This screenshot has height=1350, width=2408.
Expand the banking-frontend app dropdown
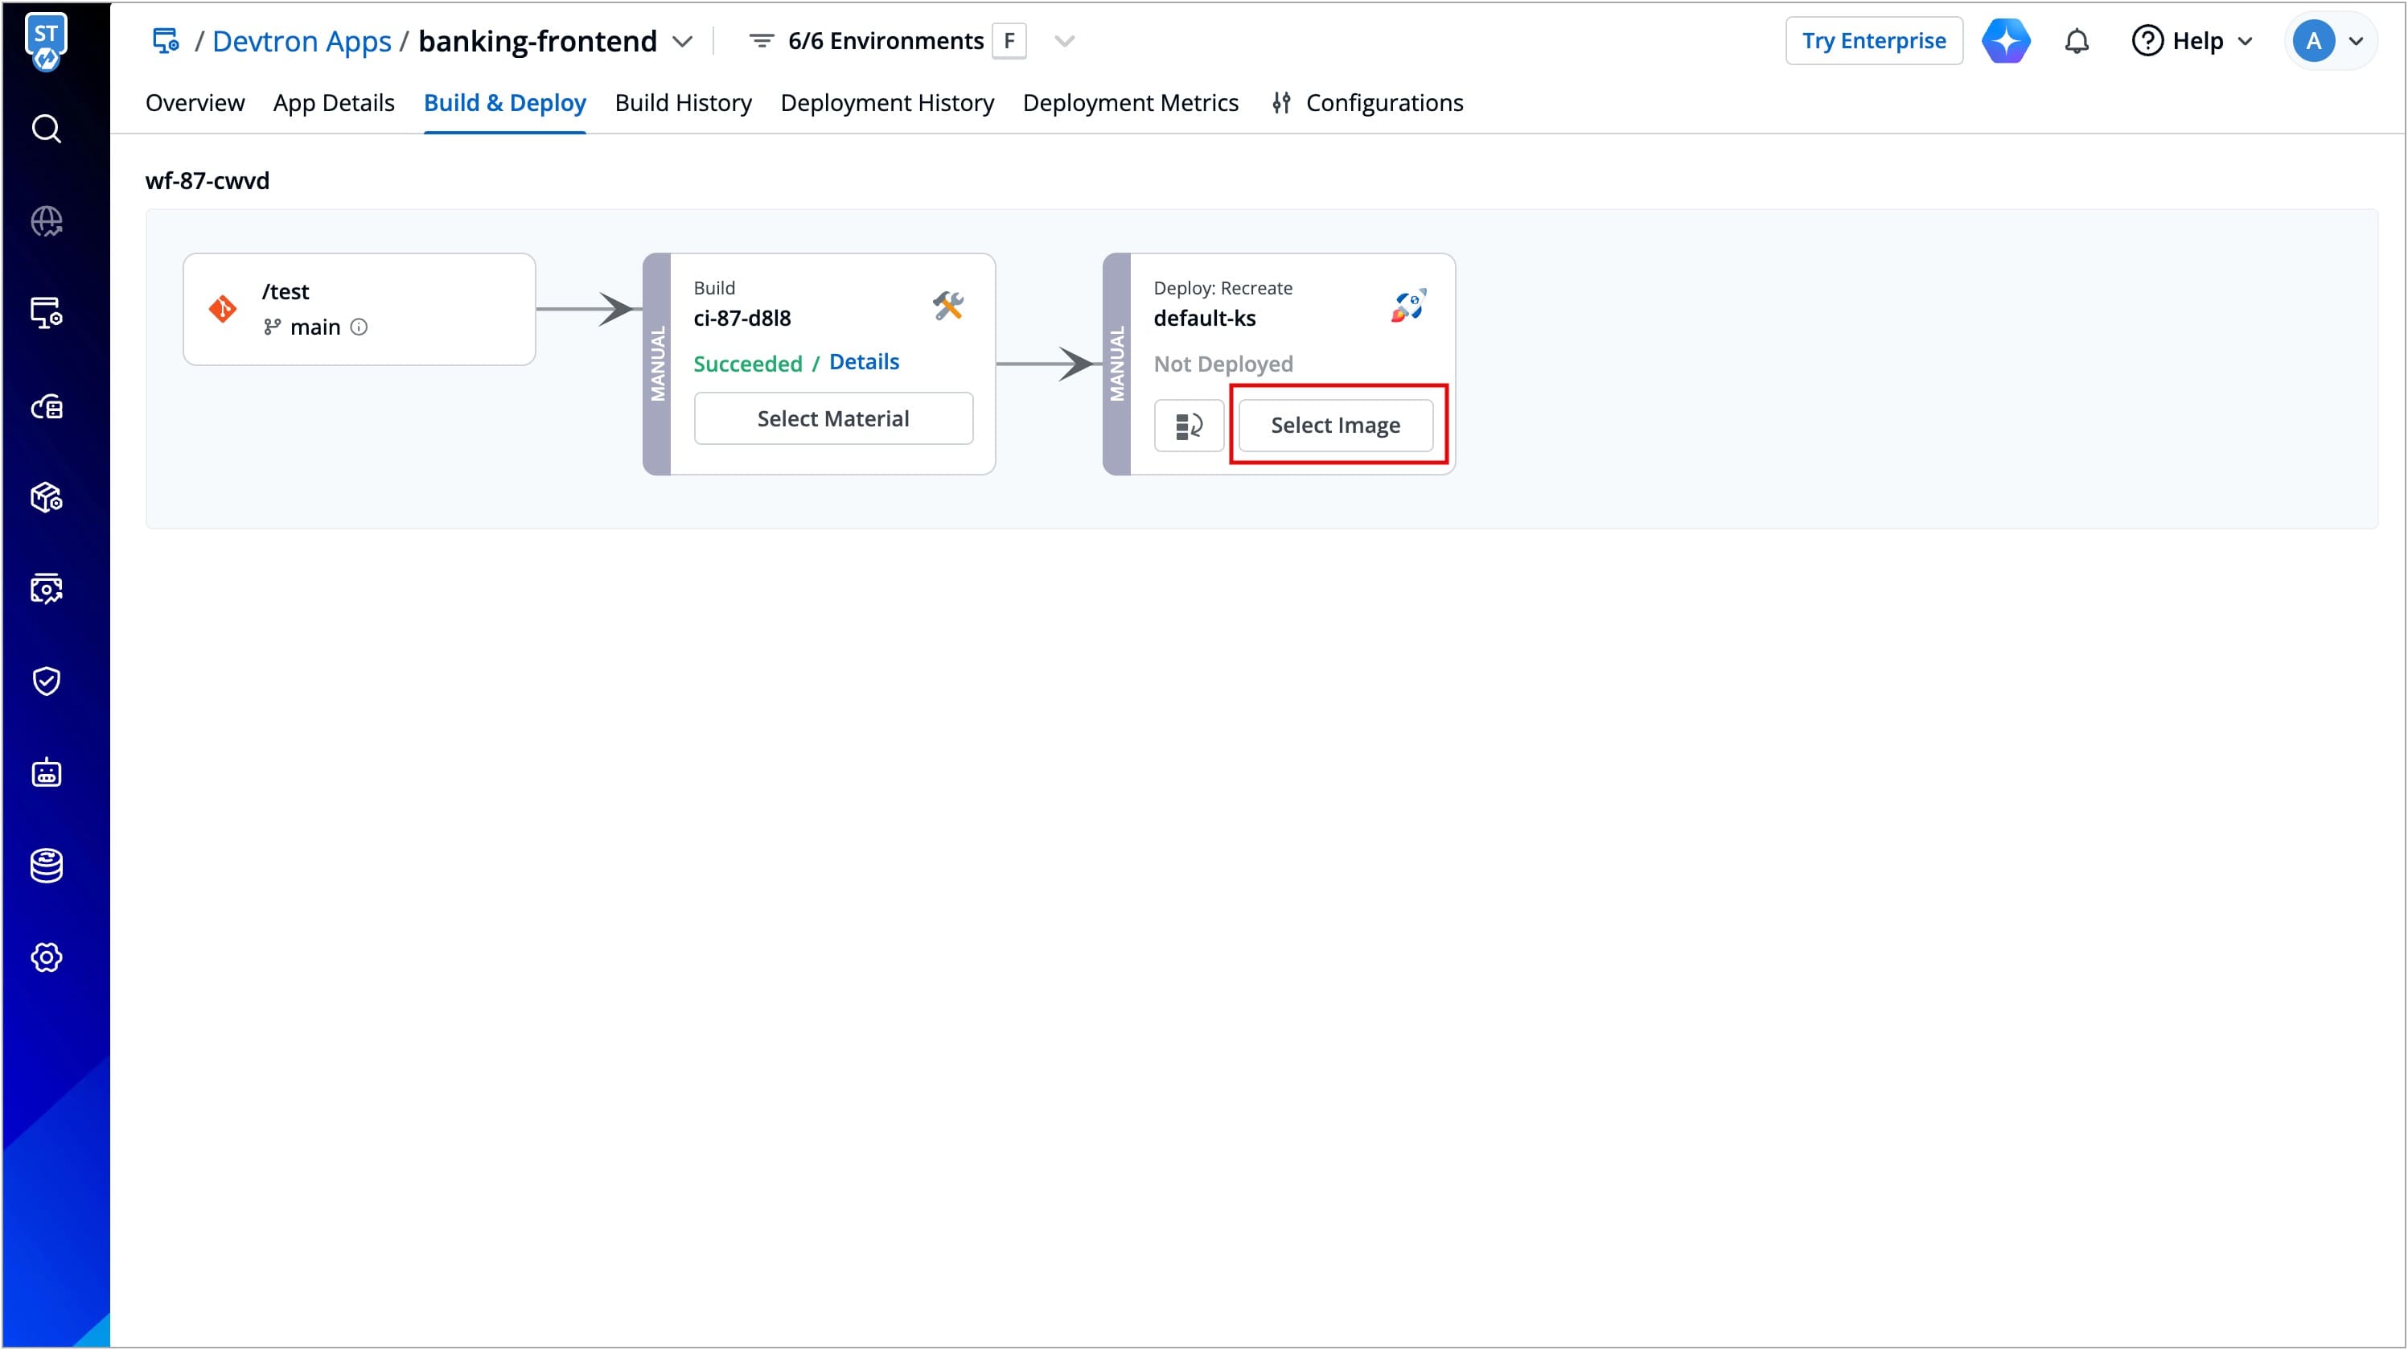point(684,41)
